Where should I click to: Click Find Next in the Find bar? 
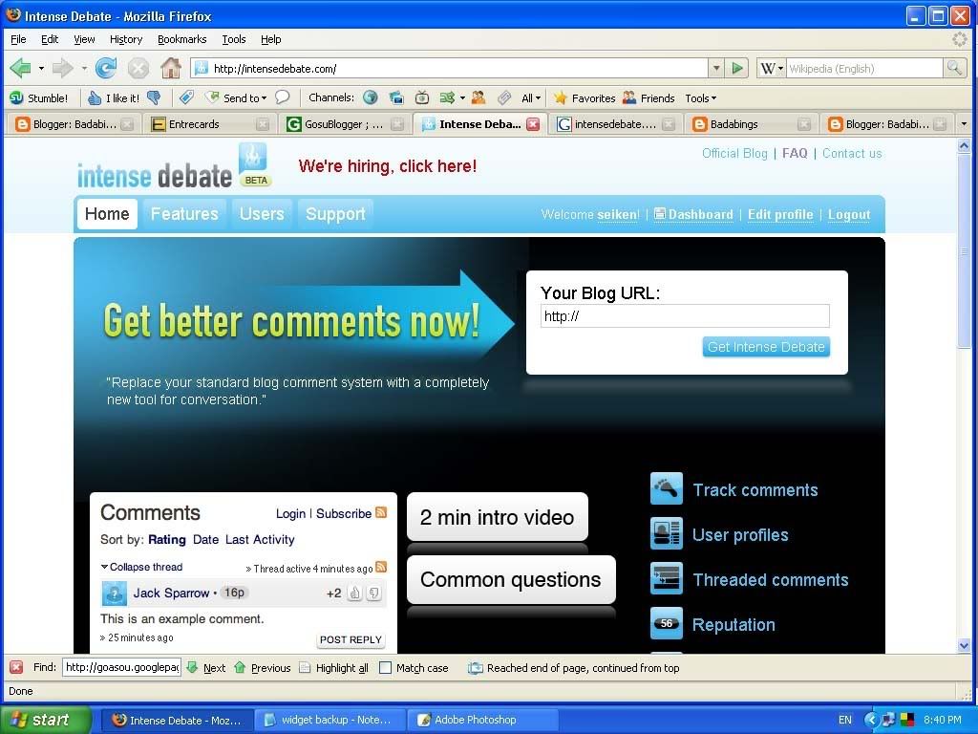[206, 668]
